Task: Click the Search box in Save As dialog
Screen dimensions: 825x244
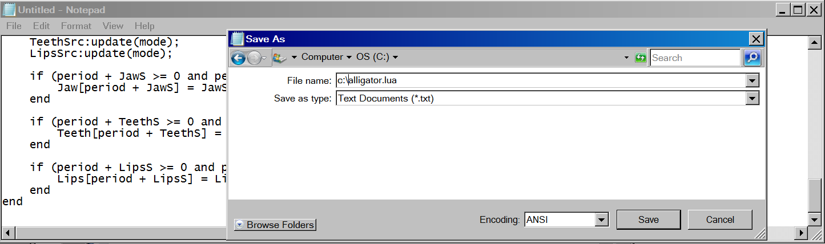Action: (695, 58)
